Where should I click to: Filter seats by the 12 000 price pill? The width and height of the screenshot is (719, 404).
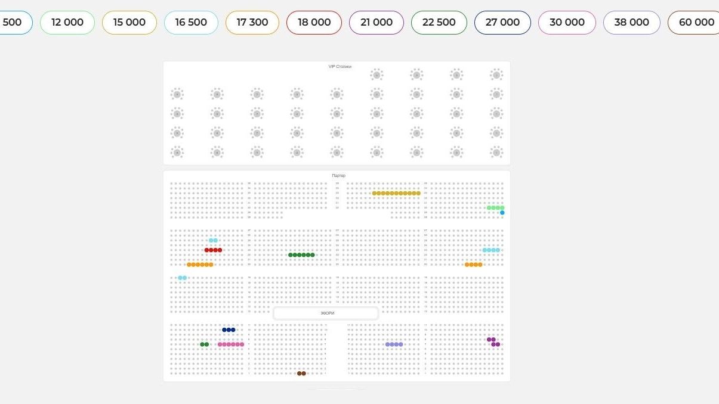click(67, 23)
